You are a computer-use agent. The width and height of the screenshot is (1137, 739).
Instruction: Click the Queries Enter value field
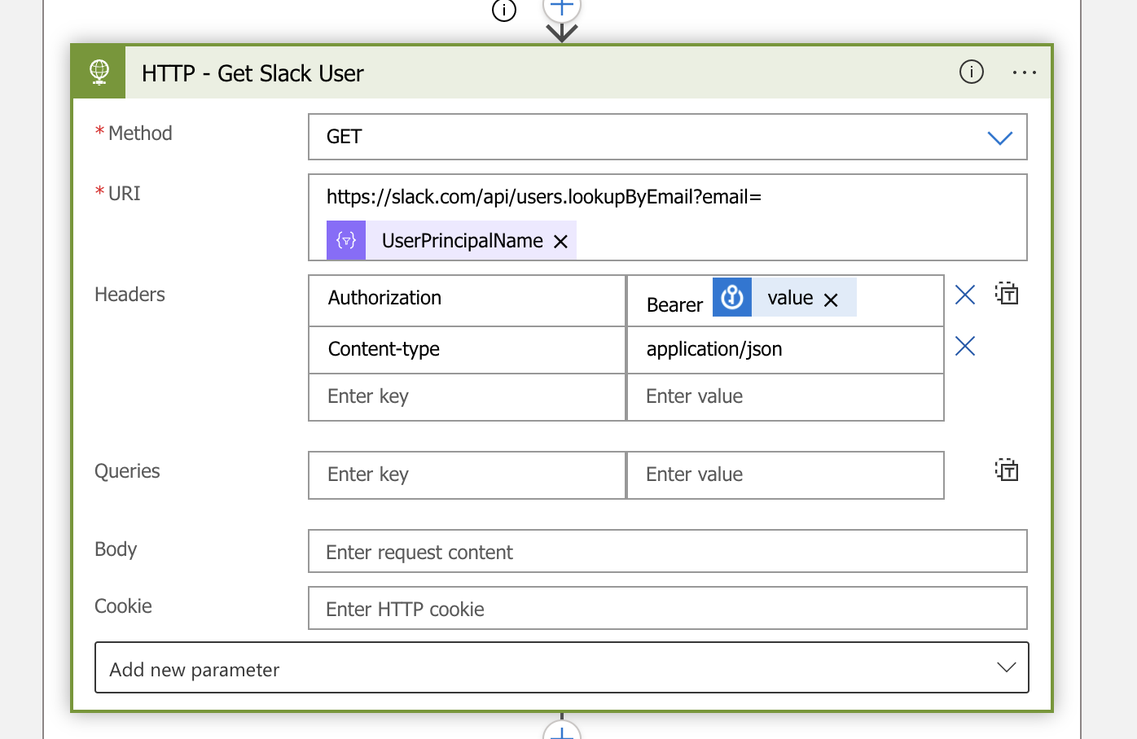click(x=784, y=475)
